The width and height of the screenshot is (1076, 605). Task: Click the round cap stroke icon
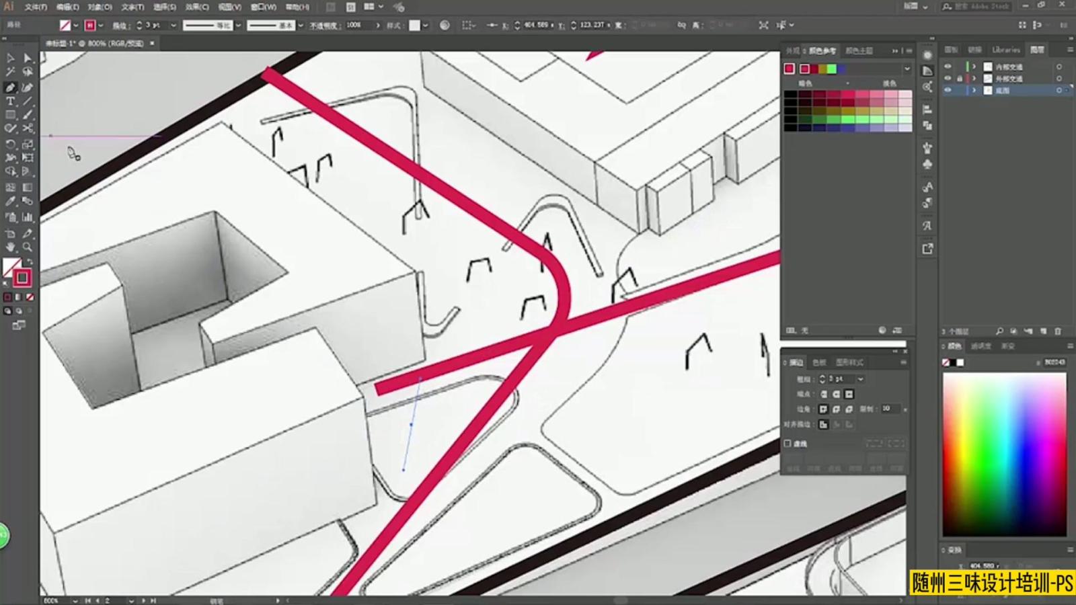tap(836, 394)
